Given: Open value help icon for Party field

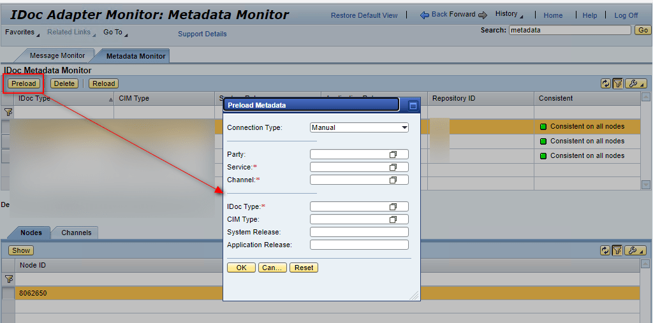Looking at the screenshot, I should 393,154.
